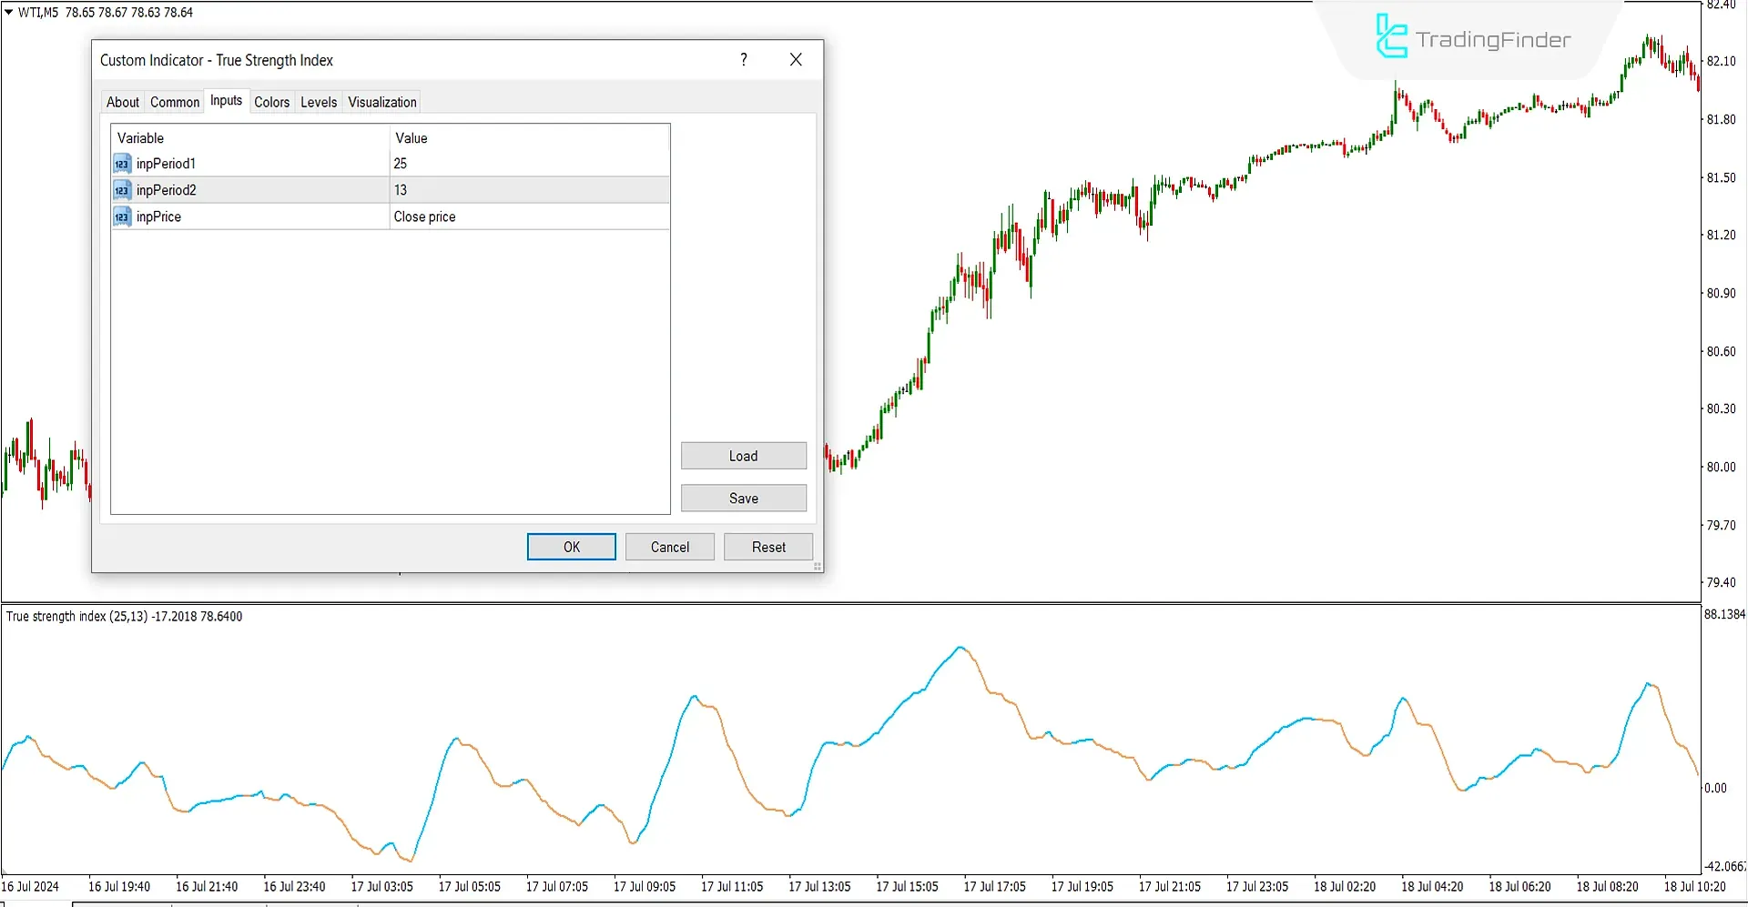The image size is (1748, 907).
Task: Open the Colors tab
Action: coord(271,102)
